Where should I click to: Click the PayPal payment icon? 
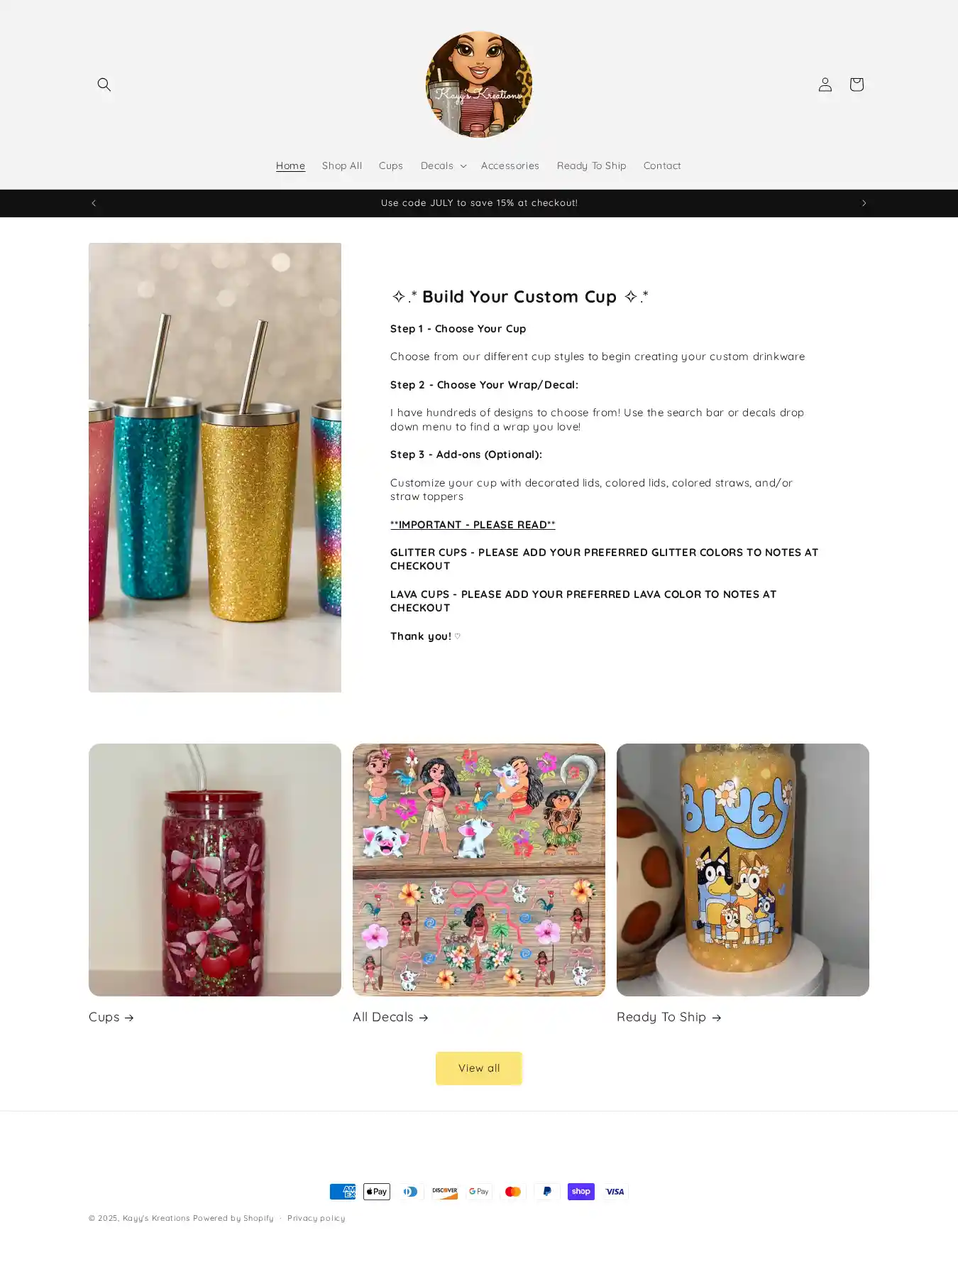(x=546, y=1192)
